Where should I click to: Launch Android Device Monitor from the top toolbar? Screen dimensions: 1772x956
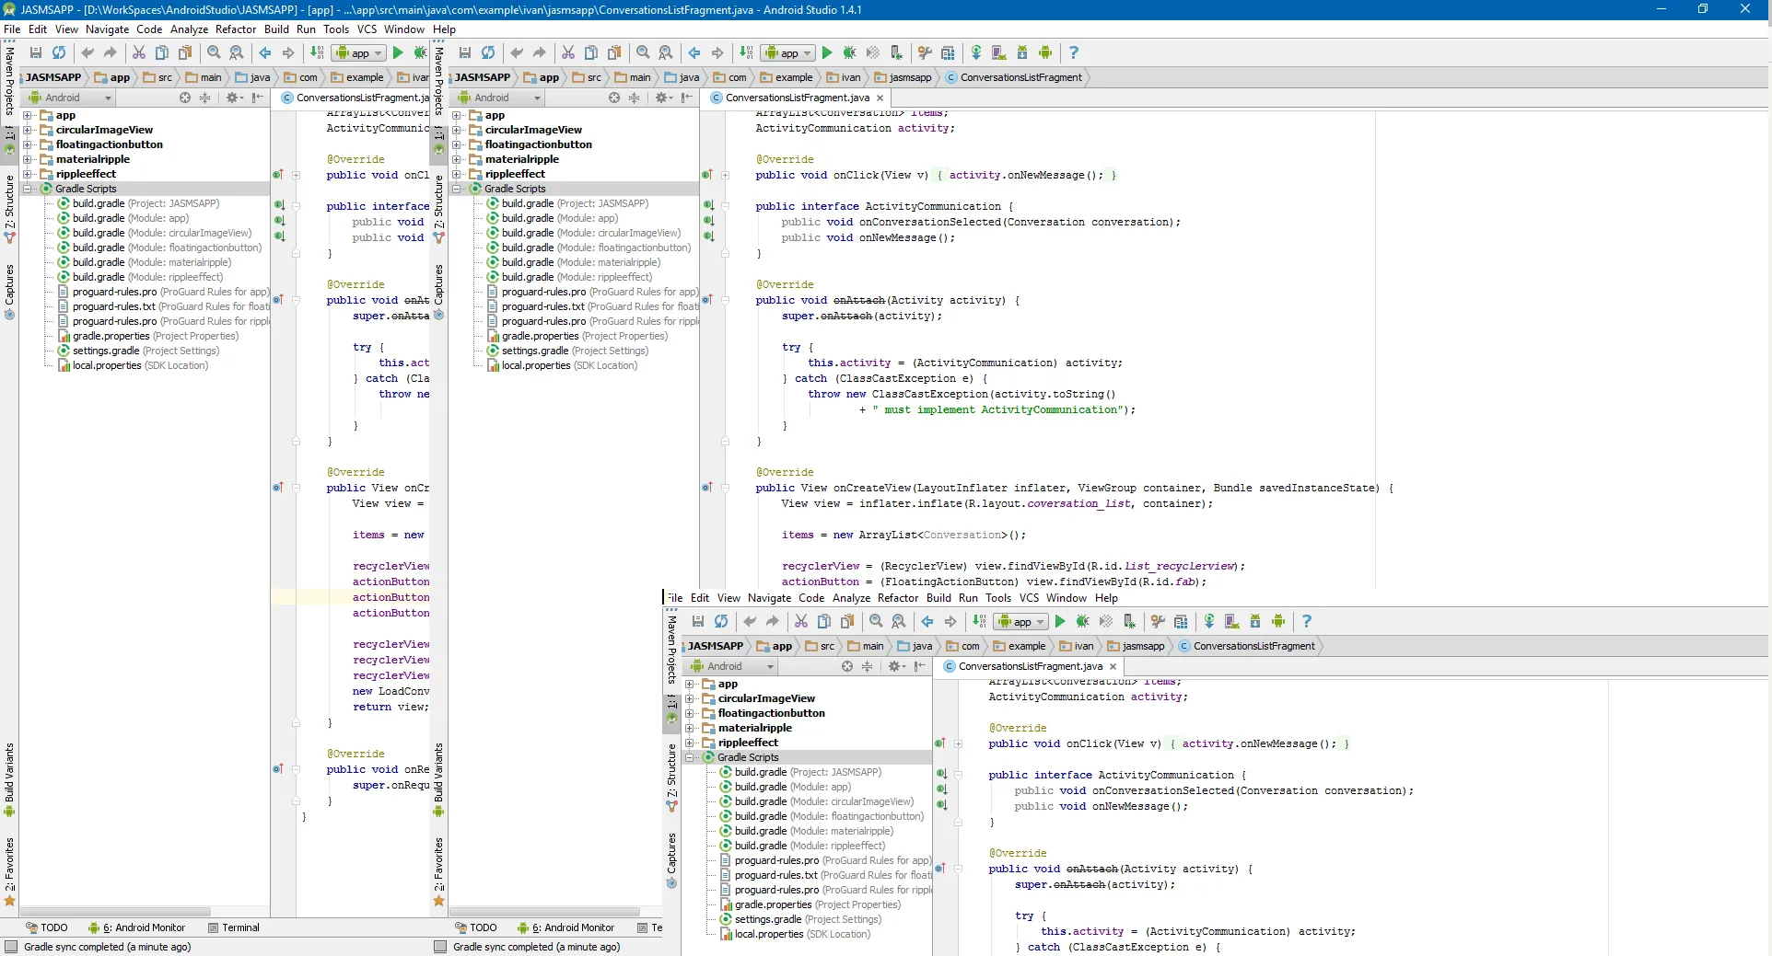[x=1045, y=53]
